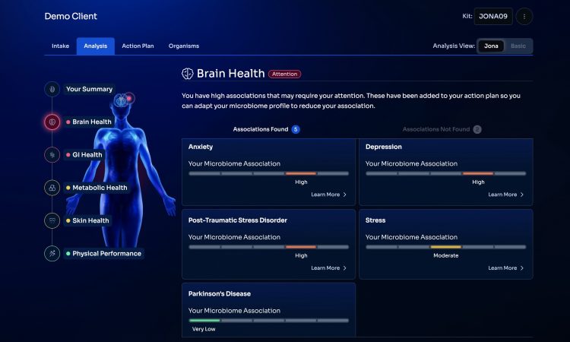This screenshot has height=342, width=570.
Task: Open the Physical Performance icon
Action: 52,253
